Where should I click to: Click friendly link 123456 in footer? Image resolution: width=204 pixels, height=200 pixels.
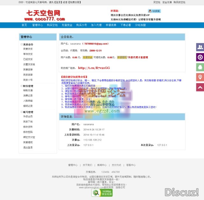(x=105, y=172)
